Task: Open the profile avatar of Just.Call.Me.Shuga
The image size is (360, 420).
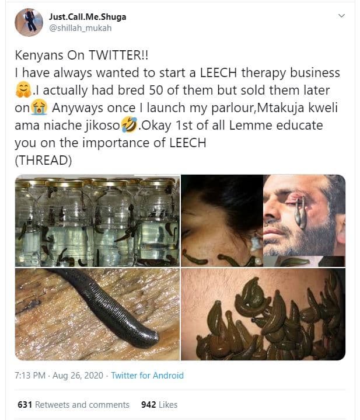Action: (x=29, y=23)
